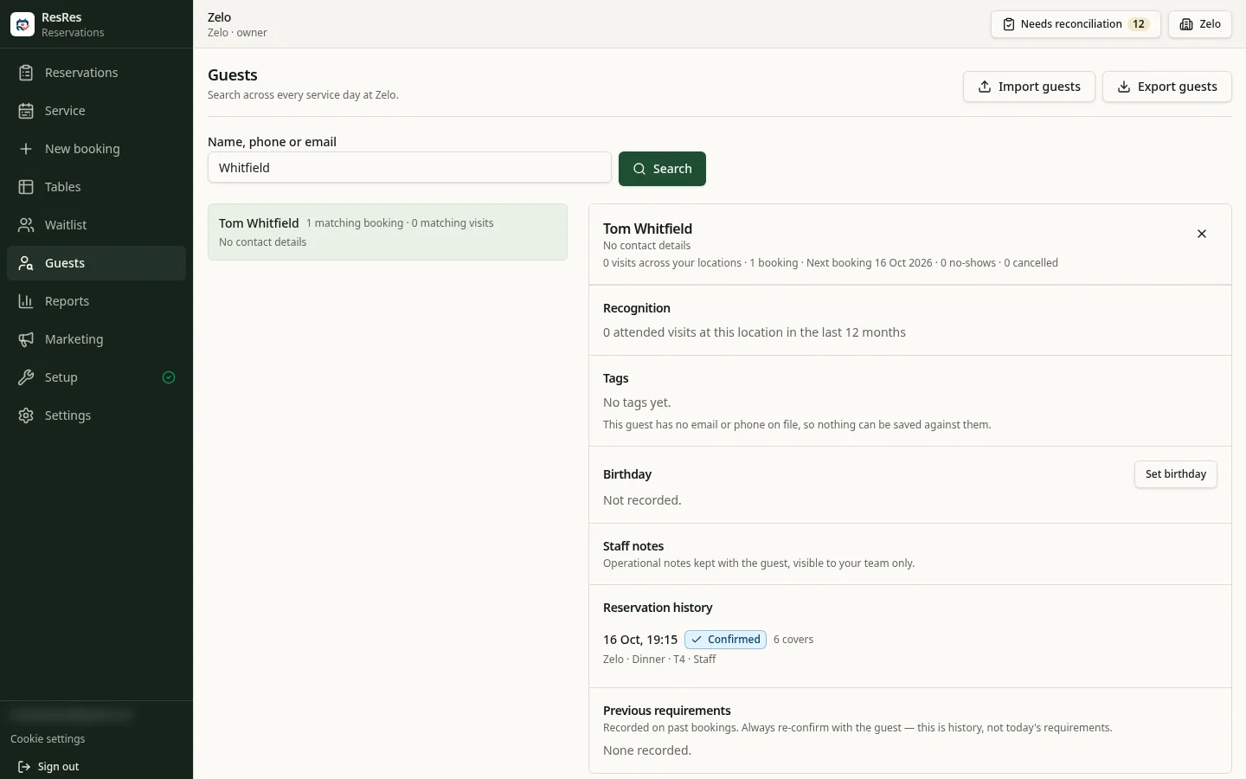Close Tom Whitfield detail panel
Screen dimensions: 1246x779
click(x=1202, y=234)
